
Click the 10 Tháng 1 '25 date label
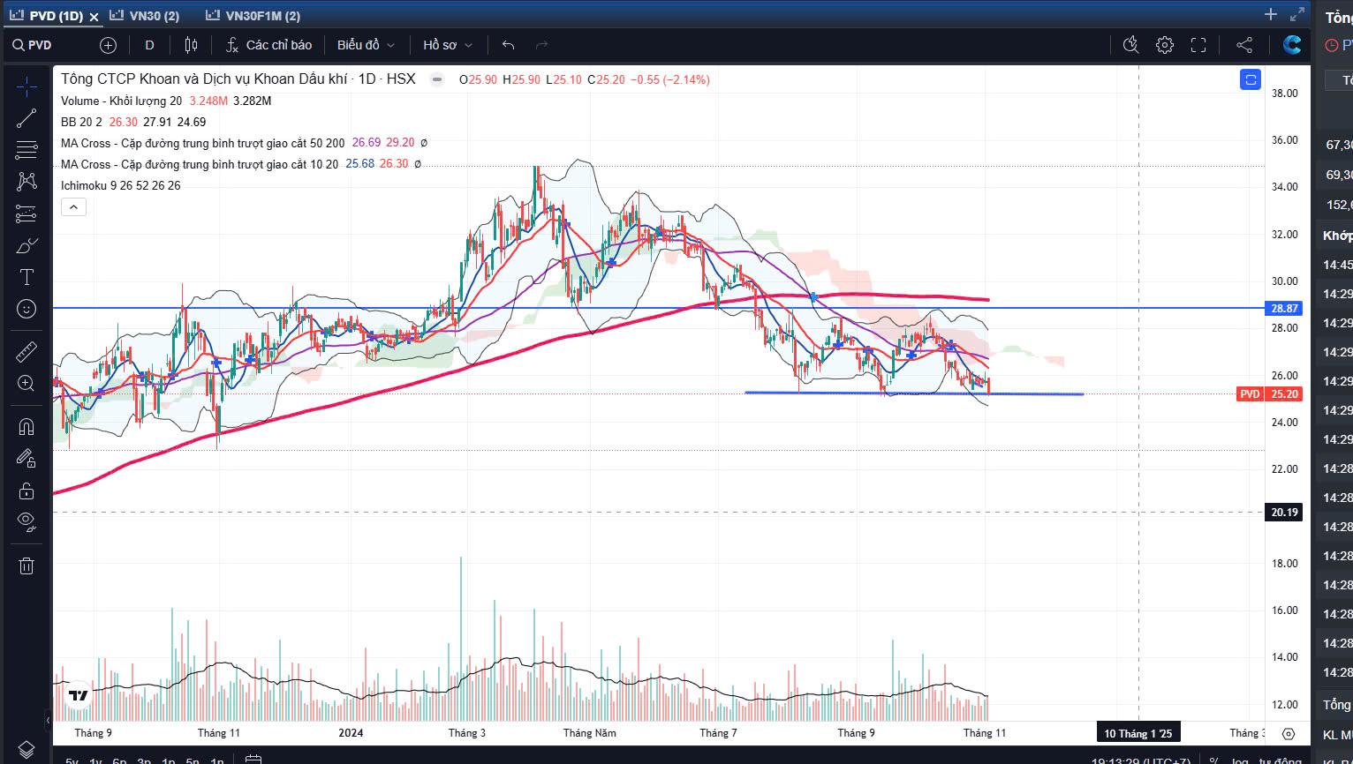pyautogui.click(x=1138, y=733)
